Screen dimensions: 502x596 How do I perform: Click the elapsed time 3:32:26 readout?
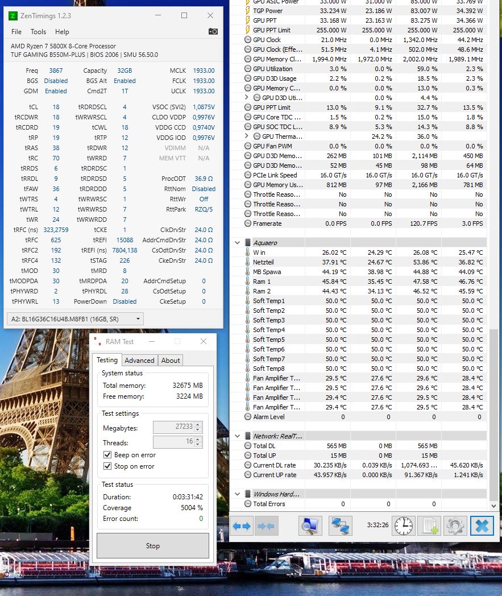point(377,525)
